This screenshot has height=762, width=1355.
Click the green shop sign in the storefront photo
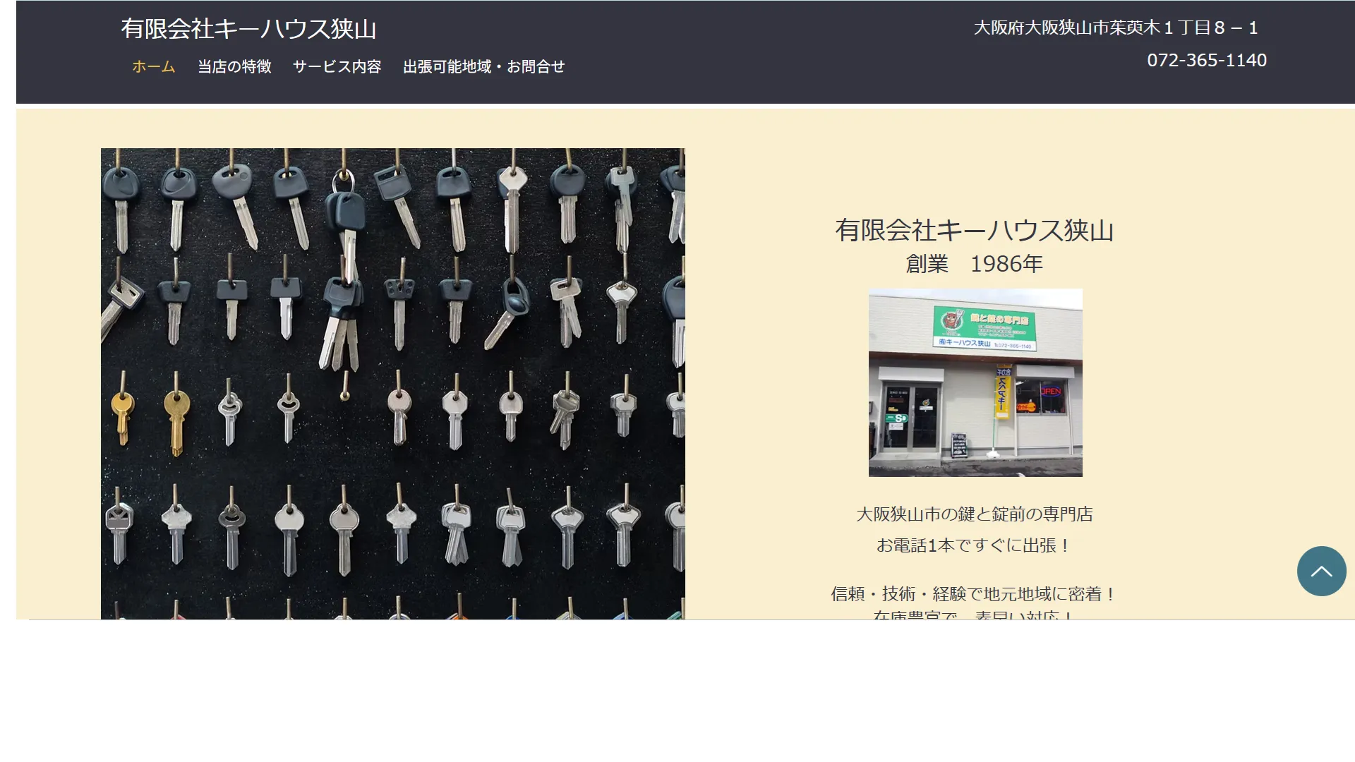point(984,328)
